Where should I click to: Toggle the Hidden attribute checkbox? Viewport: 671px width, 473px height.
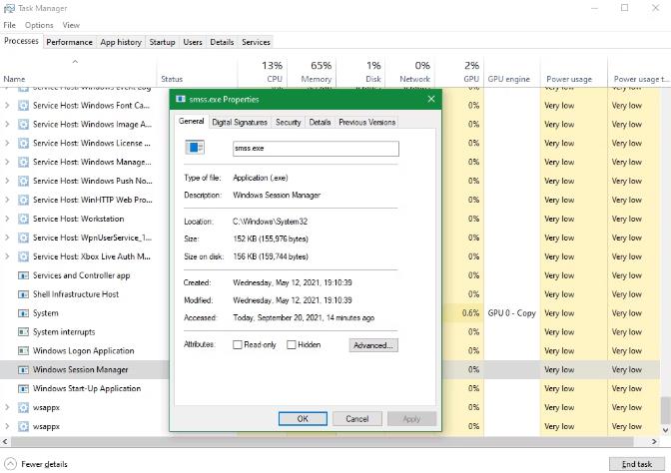tap(291, 344)
